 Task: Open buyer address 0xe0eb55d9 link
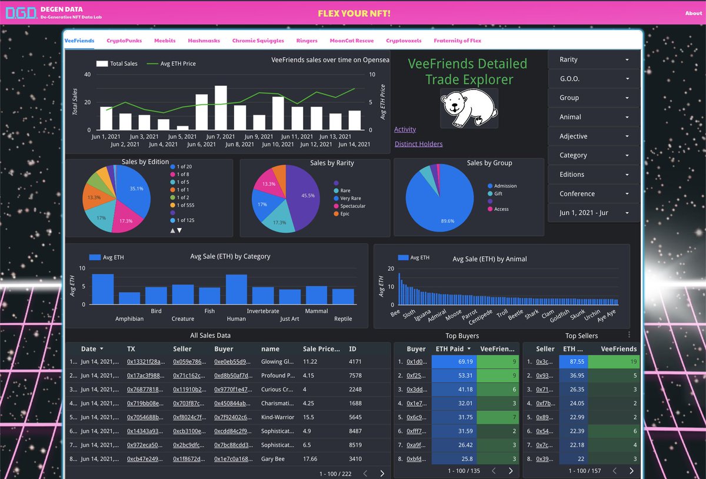coord(232,362)
